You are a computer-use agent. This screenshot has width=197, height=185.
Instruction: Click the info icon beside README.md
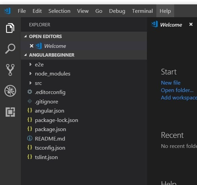[x=30, y=138]
